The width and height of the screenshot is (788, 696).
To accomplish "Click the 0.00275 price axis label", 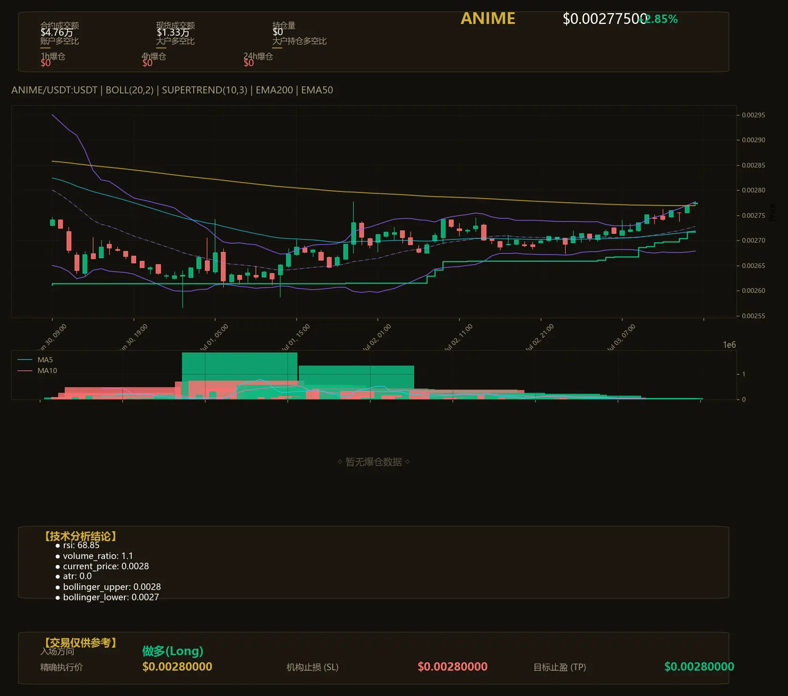I will click(x=753, y=215).
